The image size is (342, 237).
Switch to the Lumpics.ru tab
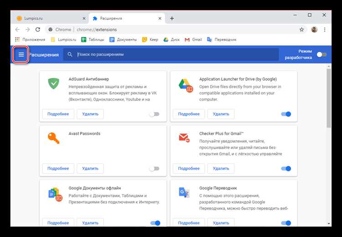tap(50, 18)
